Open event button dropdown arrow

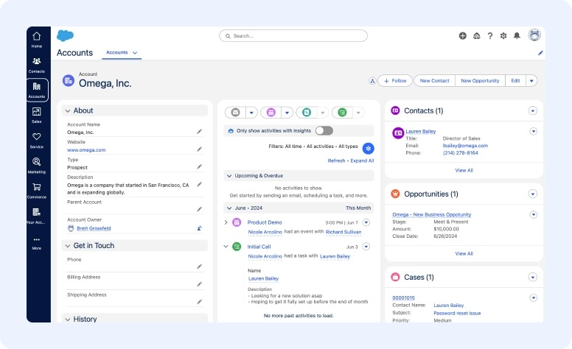pos(287,113)
